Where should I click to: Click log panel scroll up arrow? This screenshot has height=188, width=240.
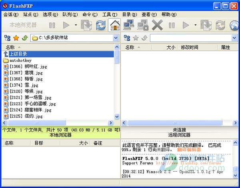[235, 142]
